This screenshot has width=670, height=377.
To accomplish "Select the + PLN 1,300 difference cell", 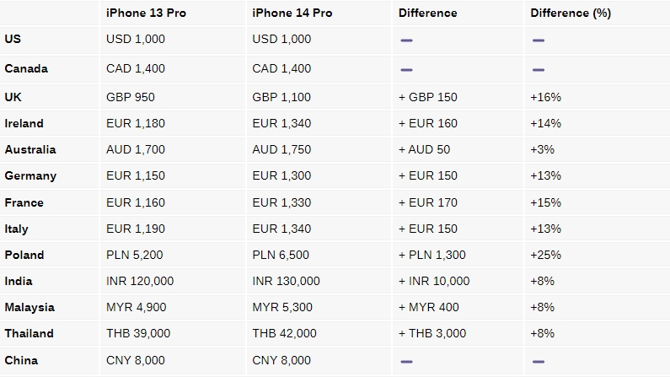I will (432, 255).
